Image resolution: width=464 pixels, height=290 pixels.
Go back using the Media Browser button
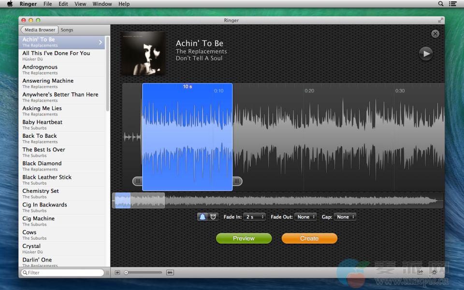[40, 30]
